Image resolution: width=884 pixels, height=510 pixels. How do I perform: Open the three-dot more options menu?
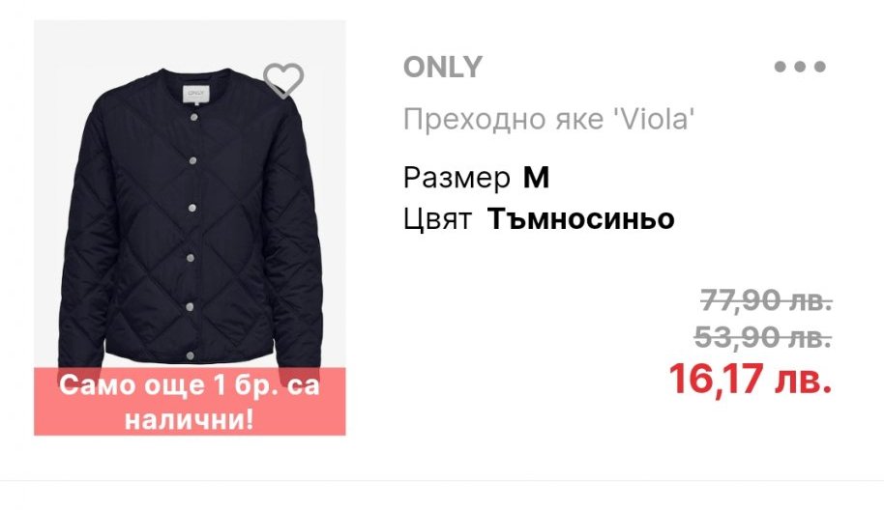click(800, 67)
